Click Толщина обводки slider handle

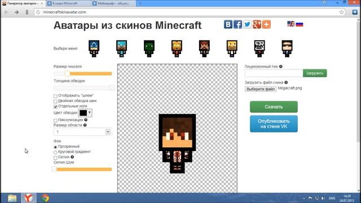coord(112,88)
